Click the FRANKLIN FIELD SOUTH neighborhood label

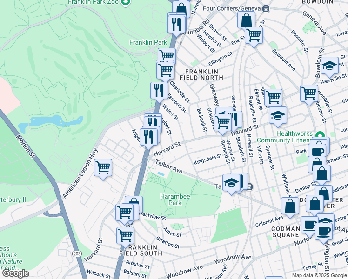141,250
